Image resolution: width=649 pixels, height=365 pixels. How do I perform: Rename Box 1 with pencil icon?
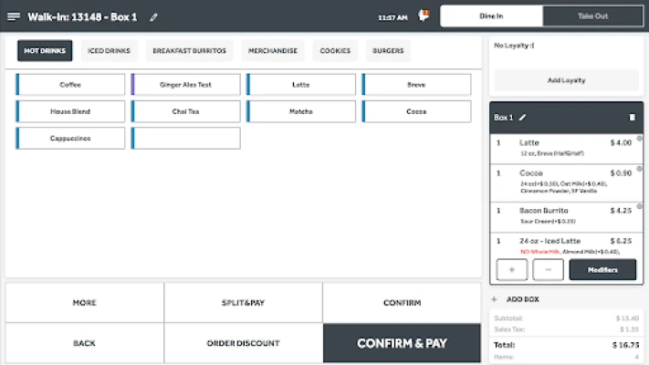(523, 118)
